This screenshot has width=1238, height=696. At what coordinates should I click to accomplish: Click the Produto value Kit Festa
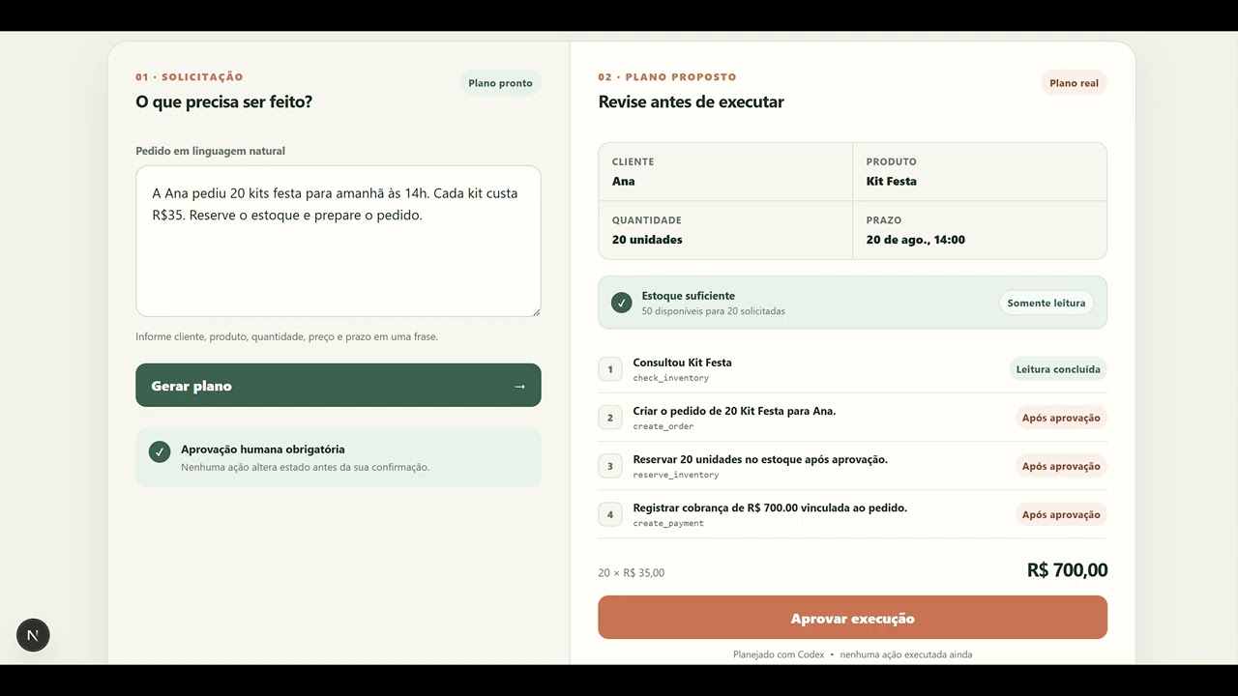click(892, 181)
